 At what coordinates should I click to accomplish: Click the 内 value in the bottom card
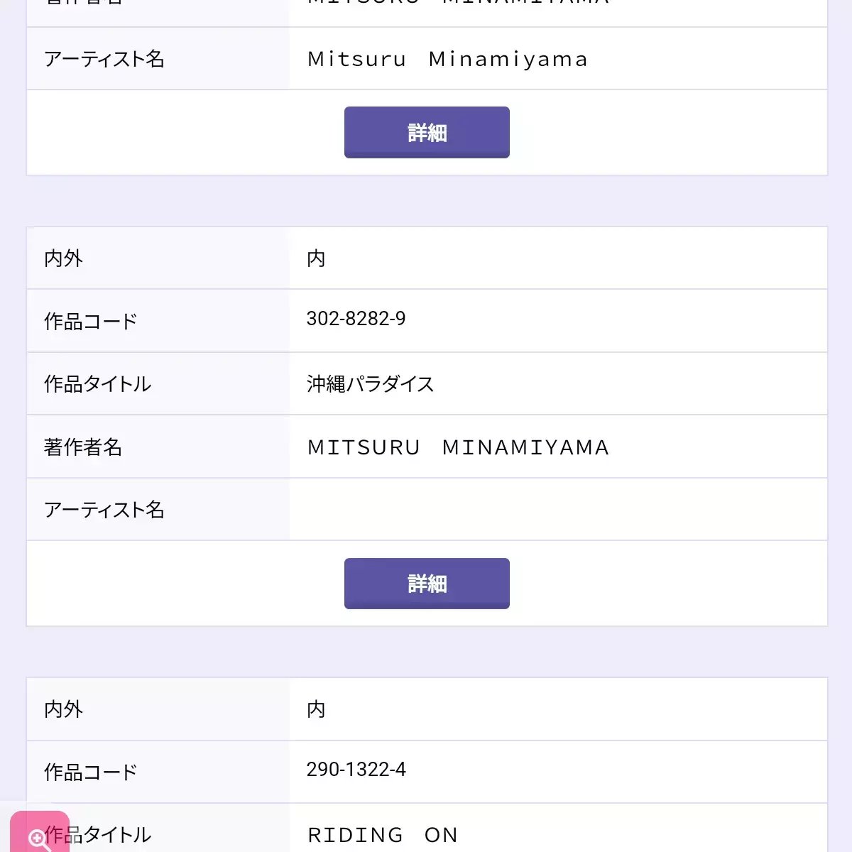pyautogui.click(x=316, y=709)
